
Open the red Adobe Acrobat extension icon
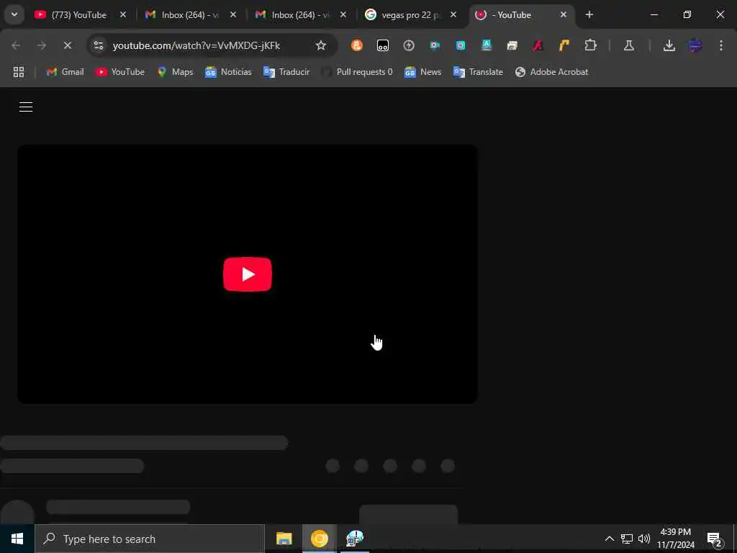(538, 45)
